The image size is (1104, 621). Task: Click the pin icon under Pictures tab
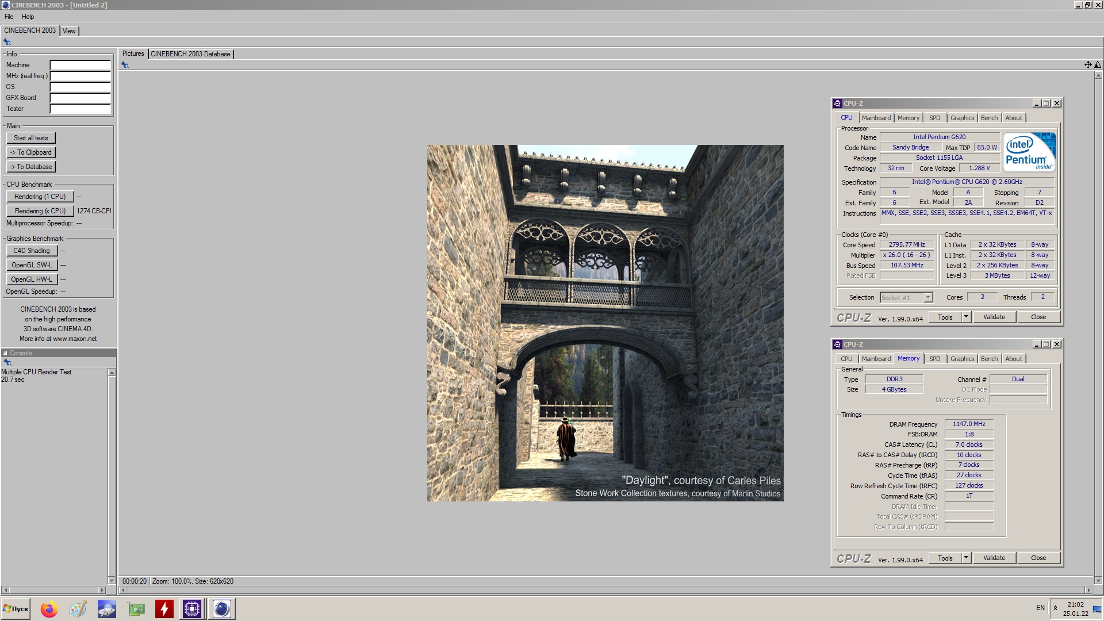[x=125, y=65]
